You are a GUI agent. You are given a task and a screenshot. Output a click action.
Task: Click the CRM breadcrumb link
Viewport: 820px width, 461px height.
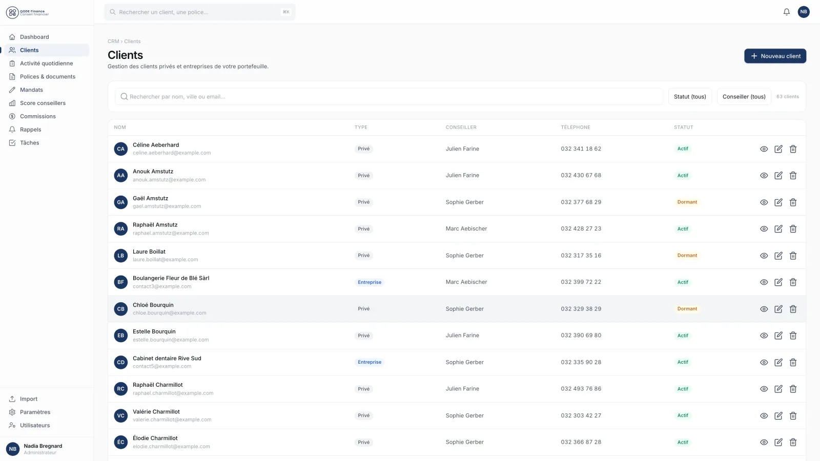tap(113, 41)
